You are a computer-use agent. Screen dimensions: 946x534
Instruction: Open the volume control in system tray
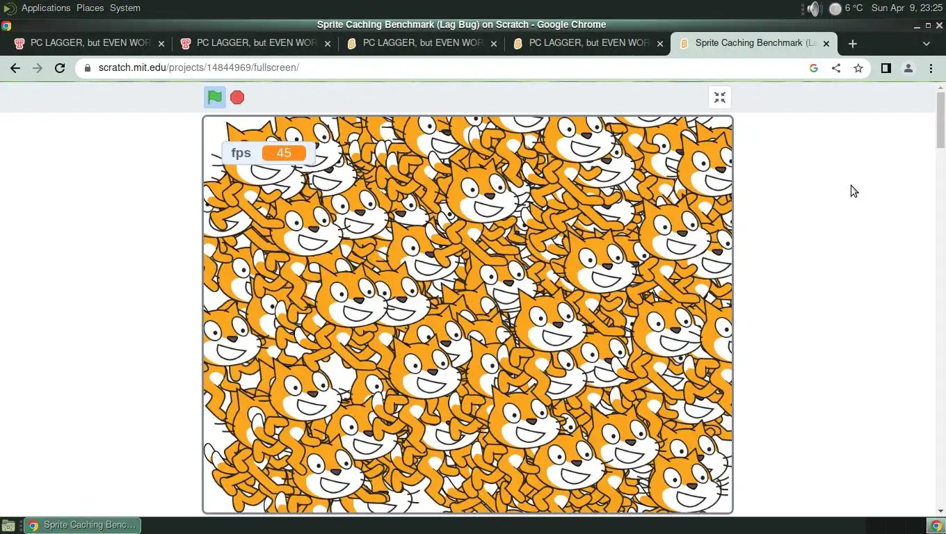coord(813,8)
